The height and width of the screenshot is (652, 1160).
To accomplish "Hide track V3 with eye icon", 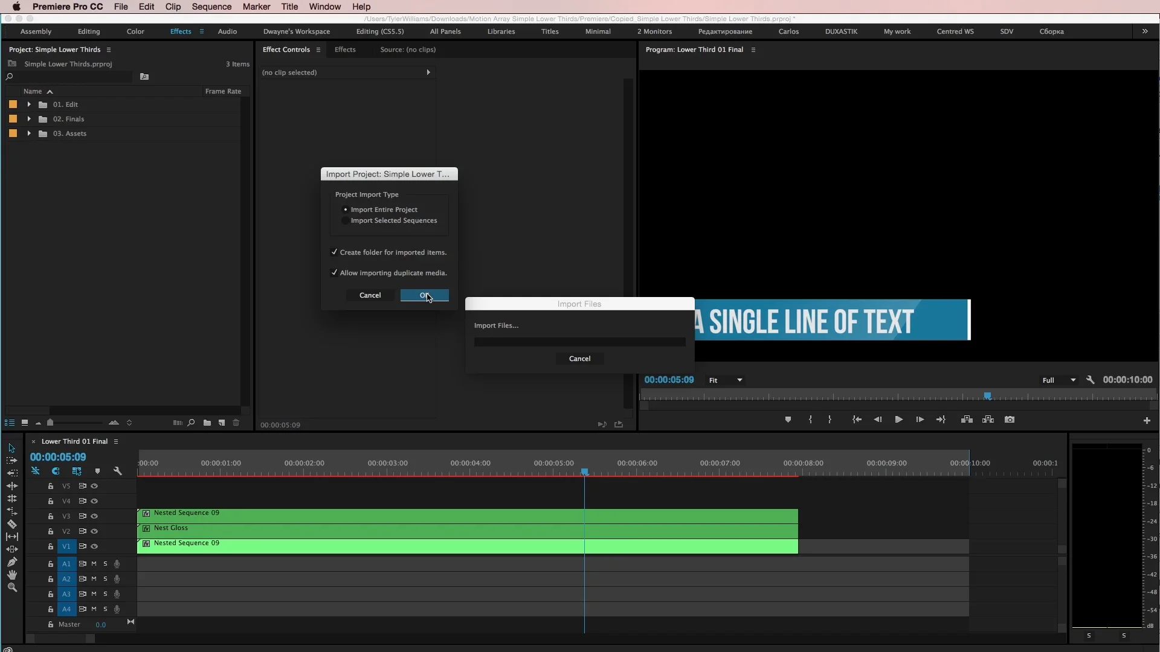I will 94,516.
